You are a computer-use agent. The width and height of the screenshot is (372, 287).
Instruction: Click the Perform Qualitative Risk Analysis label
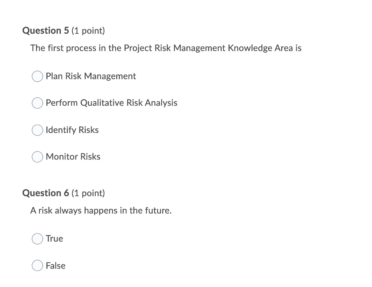point(111,103)
